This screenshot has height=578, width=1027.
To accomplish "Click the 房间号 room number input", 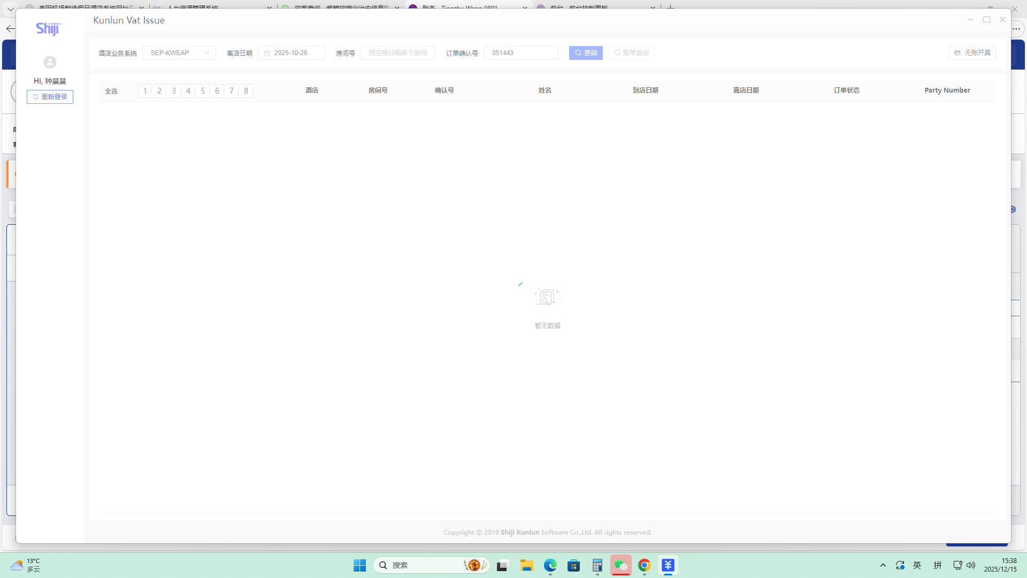I will pyautogui.click(x=397, y=53).
